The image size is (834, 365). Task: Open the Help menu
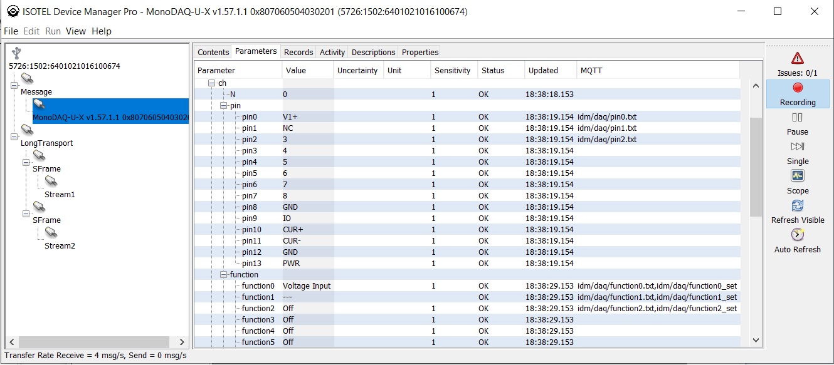pos(102,31)
